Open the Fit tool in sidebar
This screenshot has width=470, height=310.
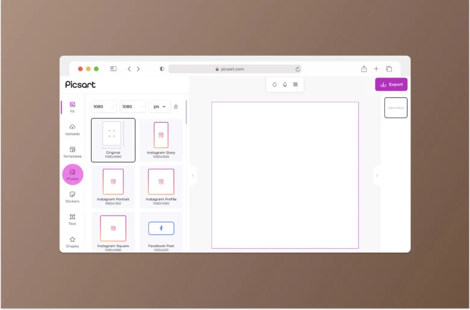coord(72,107)
